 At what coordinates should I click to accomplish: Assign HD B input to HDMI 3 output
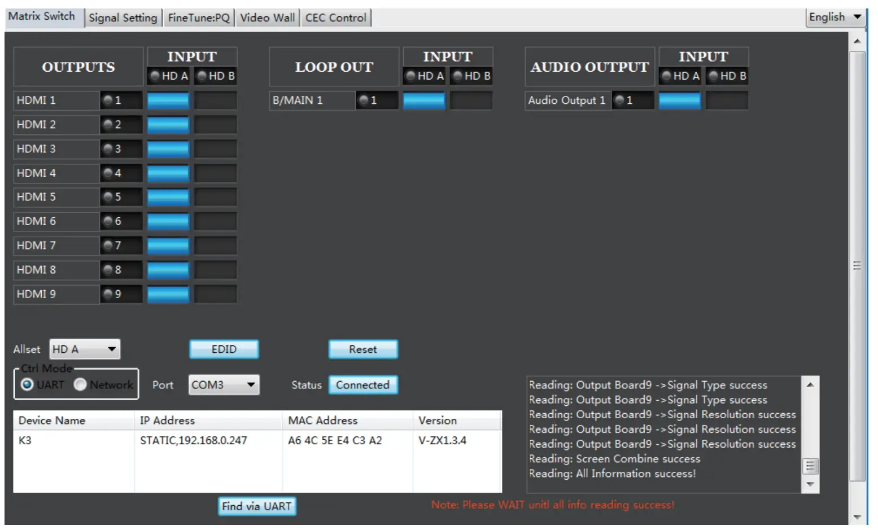coord(216,149)
